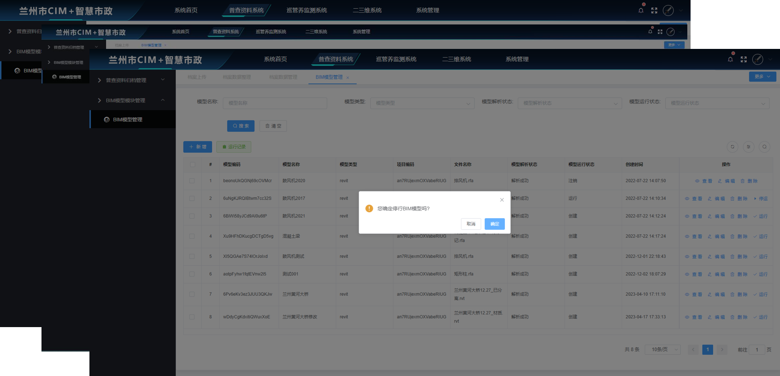Run the 兰州黄河大桥修改 model via 运行 icon

pyautogui.click(x=761, y=317)
